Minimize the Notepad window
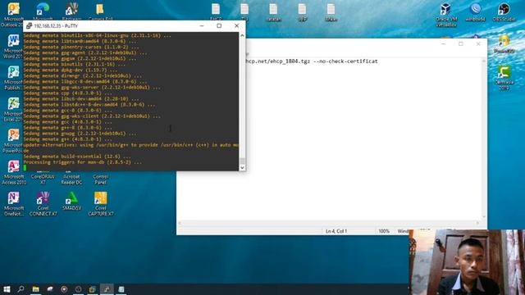The width and height of the screenshot is (525, 295). pos(443,43)
